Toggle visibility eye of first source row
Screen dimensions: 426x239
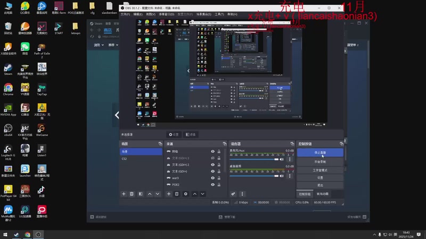click(212, 151)
